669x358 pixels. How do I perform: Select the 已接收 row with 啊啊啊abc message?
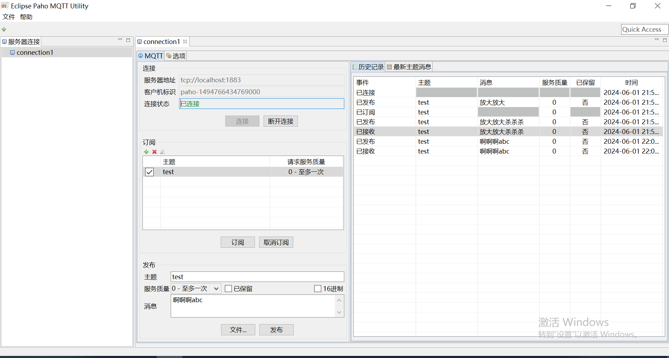point(508,151)
